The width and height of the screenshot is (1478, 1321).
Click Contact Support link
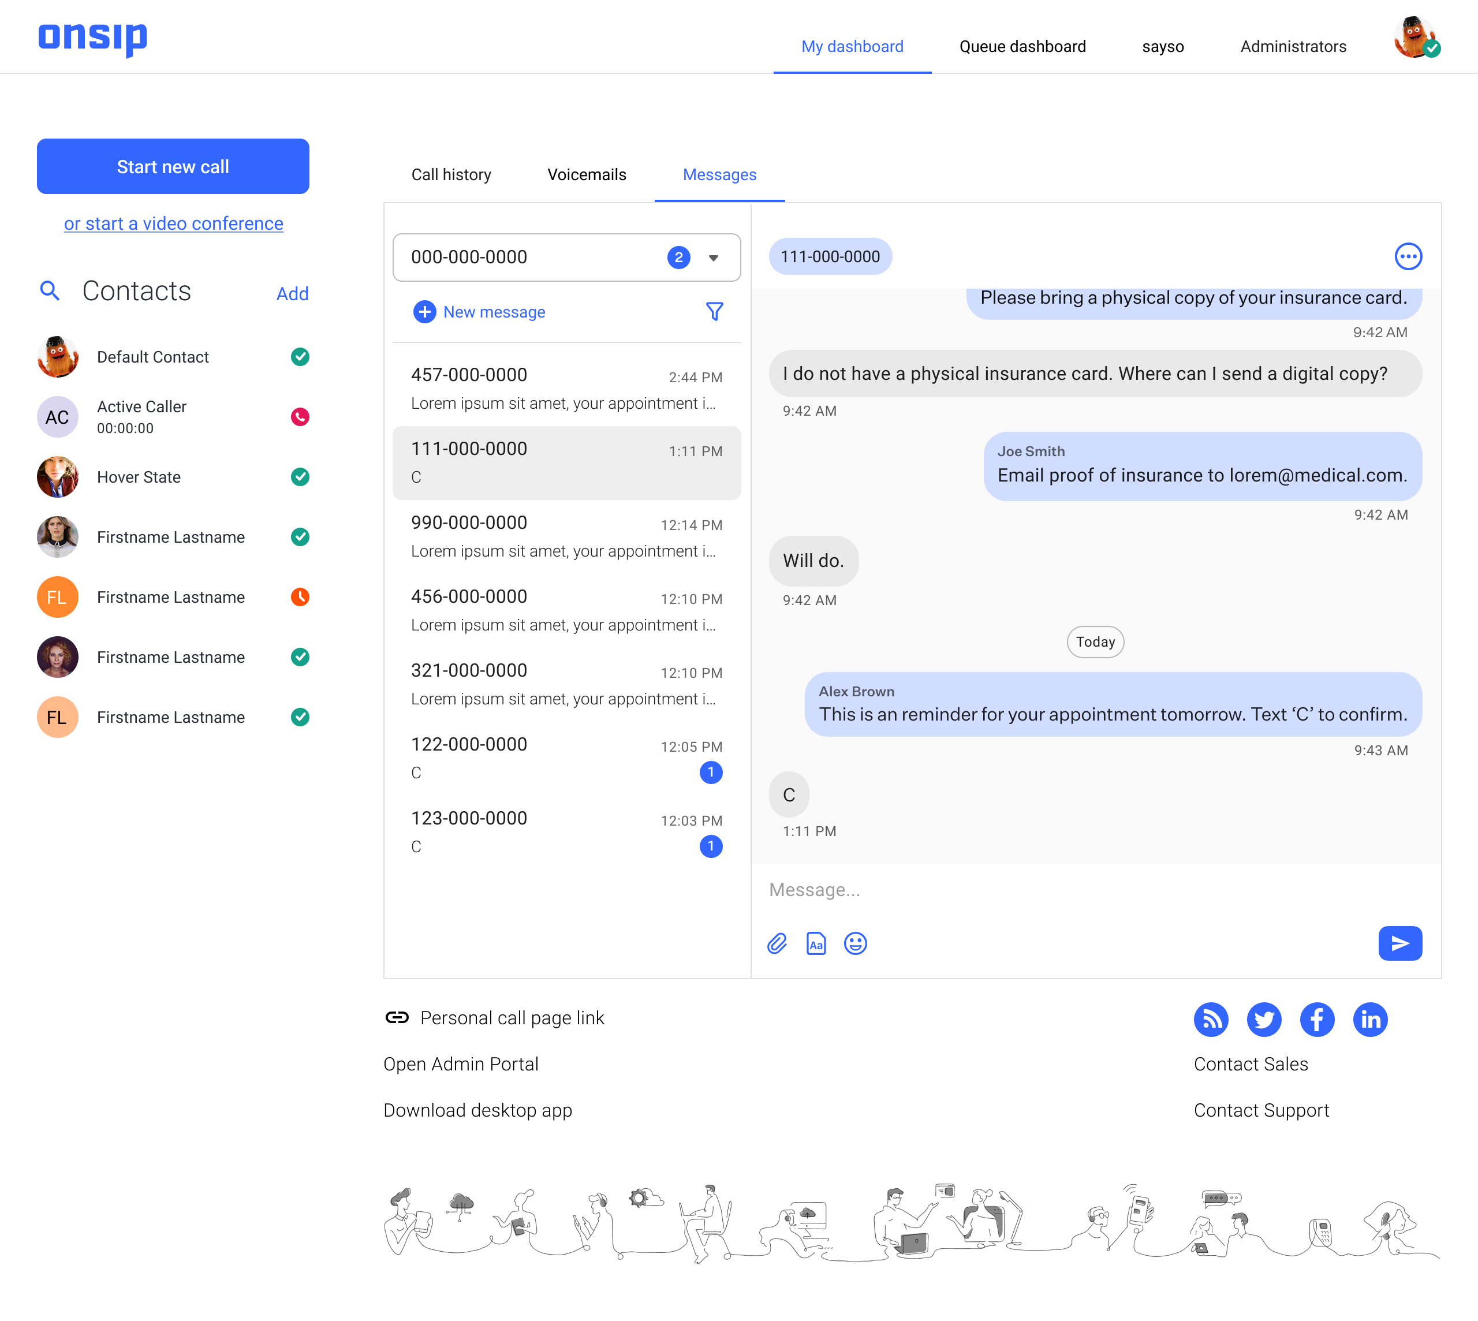pyautogui.click(x=1261, y=1110)
